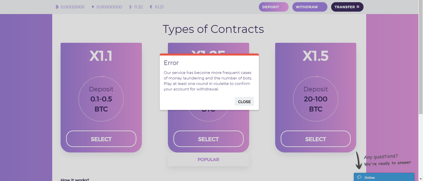423x181 pixels.
Task: Open the Transfer dialog
Action: coord(347,7)
